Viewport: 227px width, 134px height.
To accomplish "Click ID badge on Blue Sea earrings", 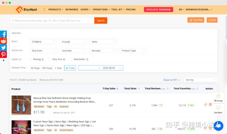I will point(55,107).
